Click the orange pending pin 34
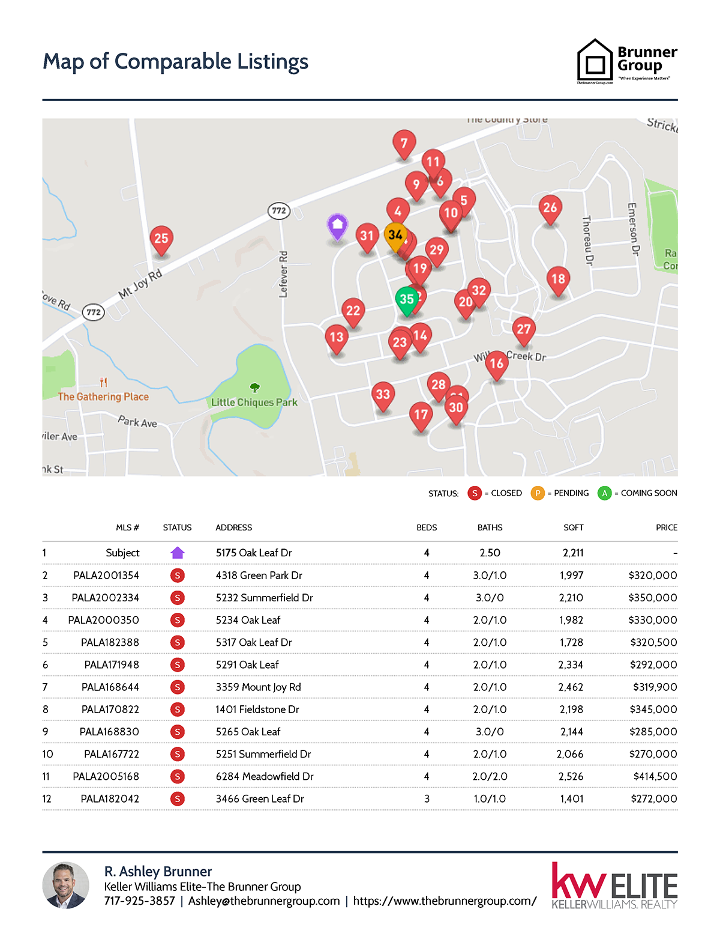Screen dimensions: 720x933 tap(395, 237)
